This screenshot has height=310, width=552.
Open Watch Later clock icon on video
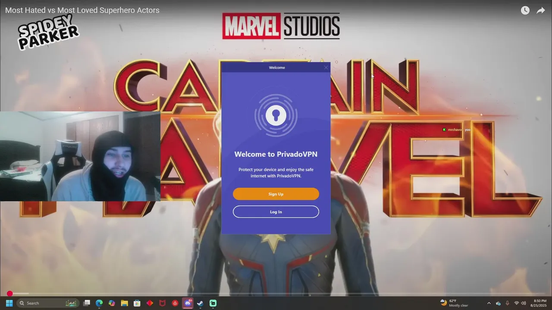(x=525, y=10)
